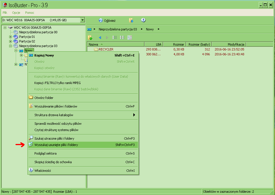The height and width of the screenshot is (195, 275).
Task: Click the Partycja 02 blue disc icon
Action: click(16, 42)
